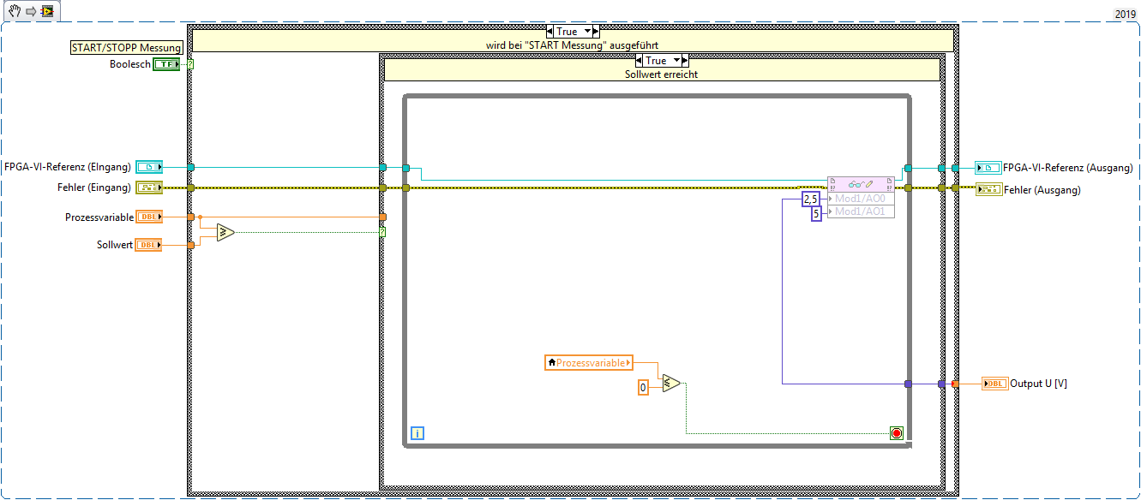Select the FPGA-VI-Referenz (Ausgang) terminal
Viewport: 1141px width, 500px height.
tap(988, 168)
